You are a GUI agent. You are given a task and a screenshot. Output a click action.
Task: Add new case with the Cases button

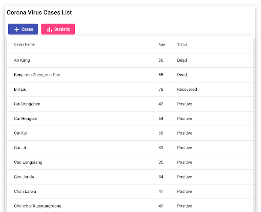(x=23, y=29)
